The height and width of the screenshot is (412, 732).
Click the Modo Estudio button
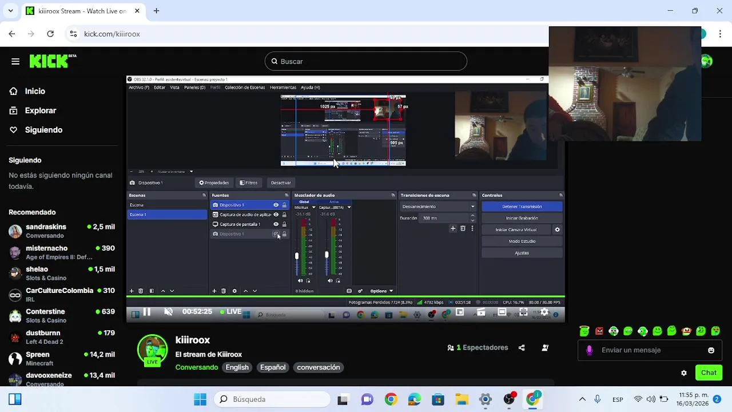point(522,241)
